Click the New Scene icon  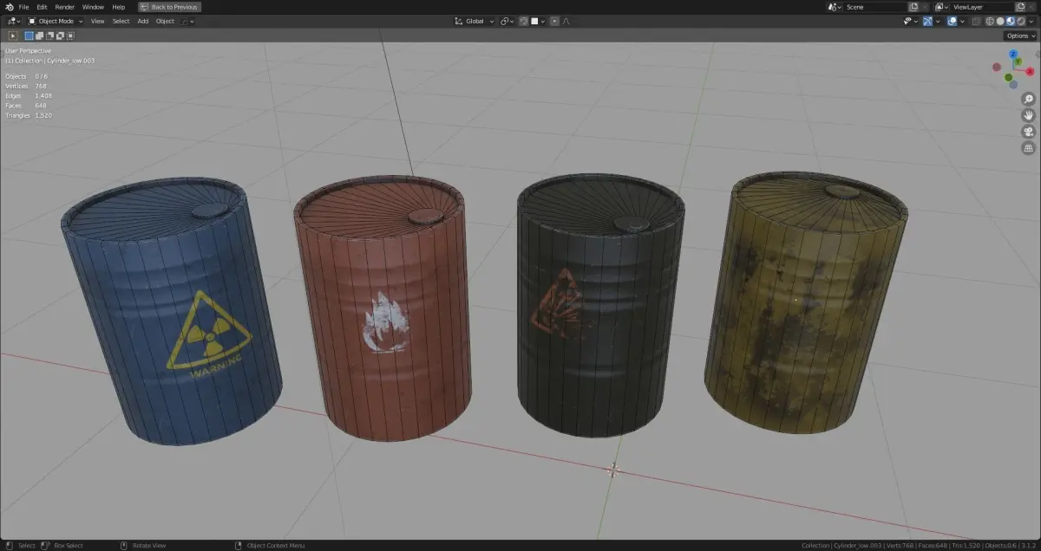(x=913, y=7)
